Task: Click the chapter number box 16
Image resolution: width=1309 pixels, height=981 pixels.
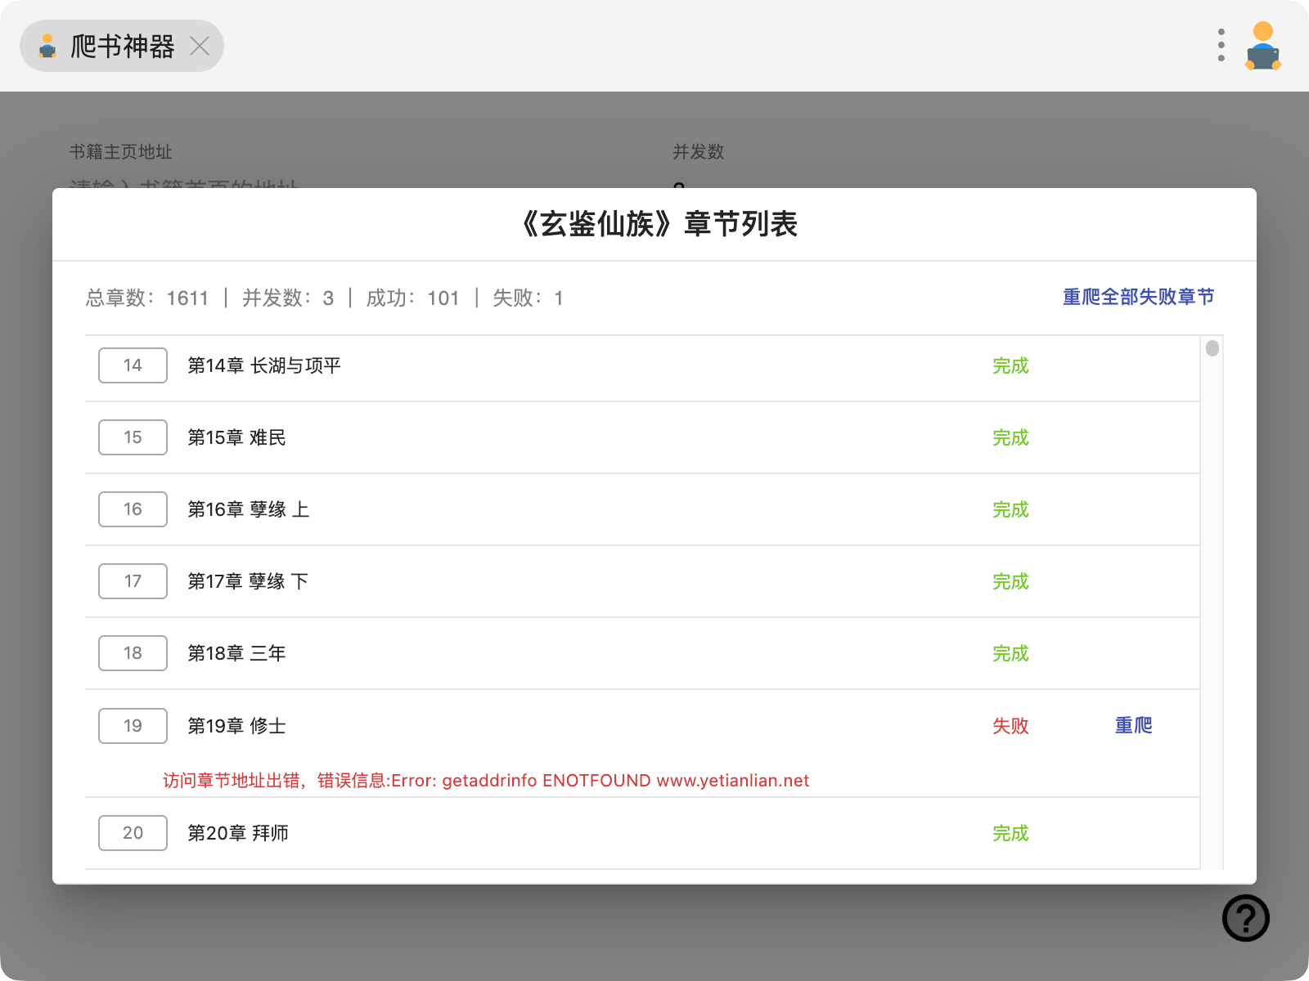Action: (x=133, y=509)
